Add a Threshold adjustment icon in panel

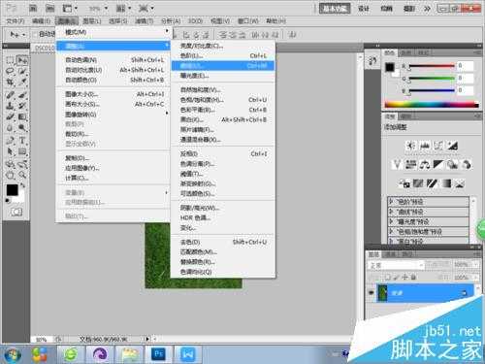[x=433, y=183]
